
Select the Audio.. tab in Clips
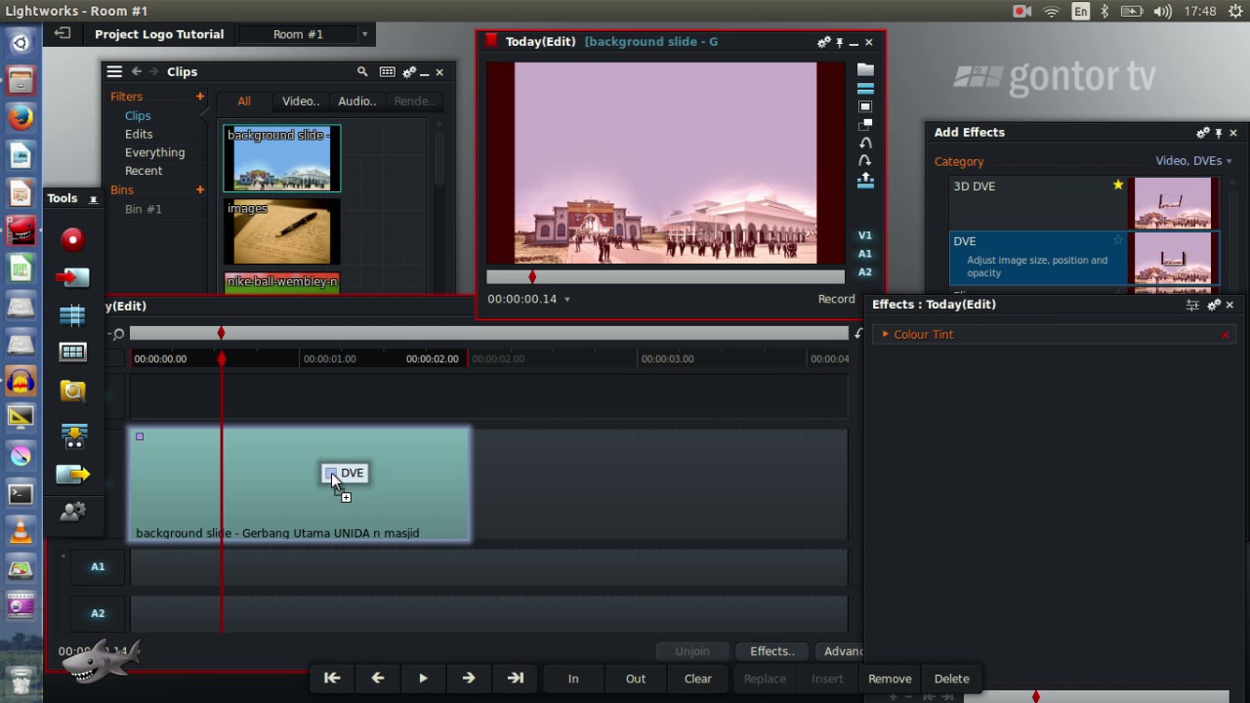point(356,102)
